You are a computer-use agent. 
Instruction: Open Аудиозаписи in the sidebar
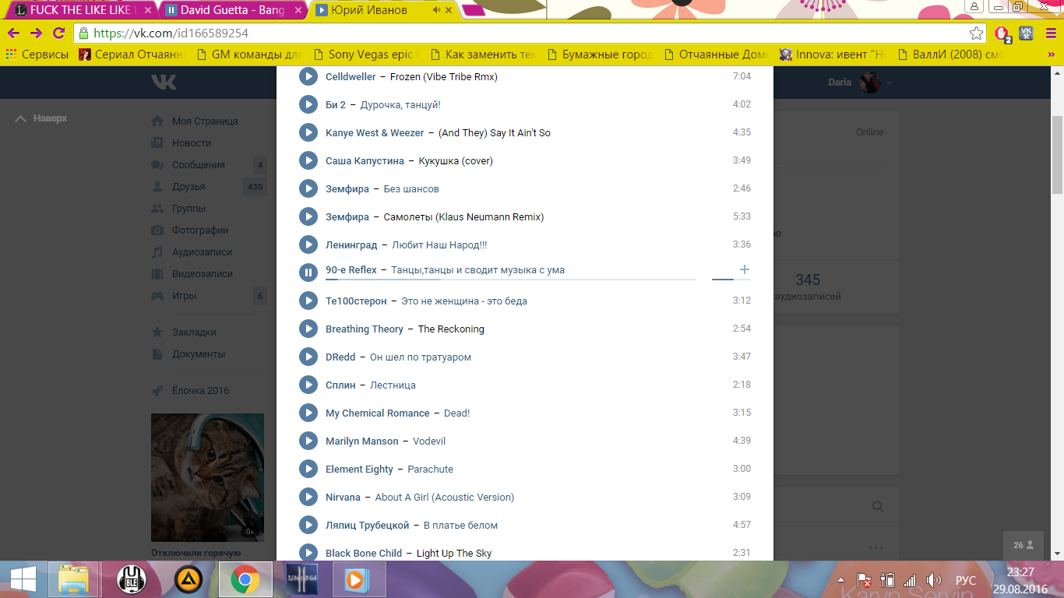202,252
